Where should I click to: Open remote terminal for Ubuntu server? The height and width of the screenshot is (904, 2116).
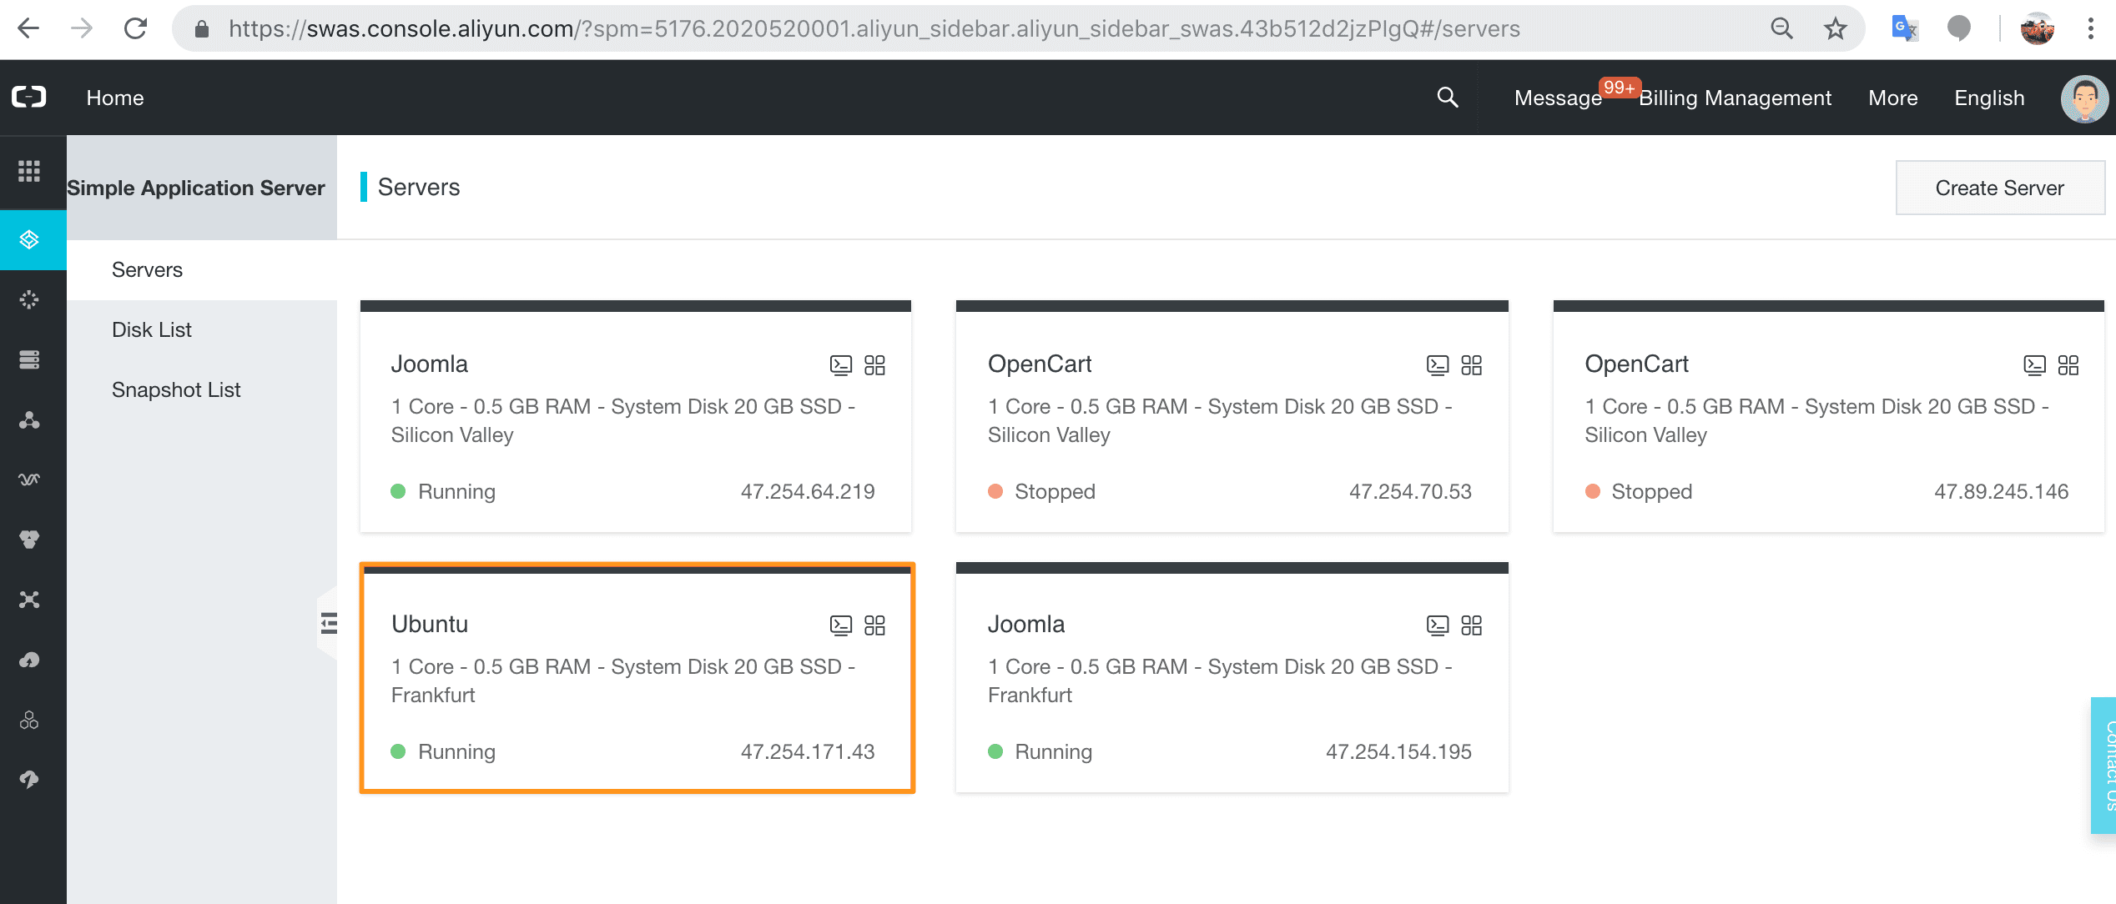click(841, 625)
